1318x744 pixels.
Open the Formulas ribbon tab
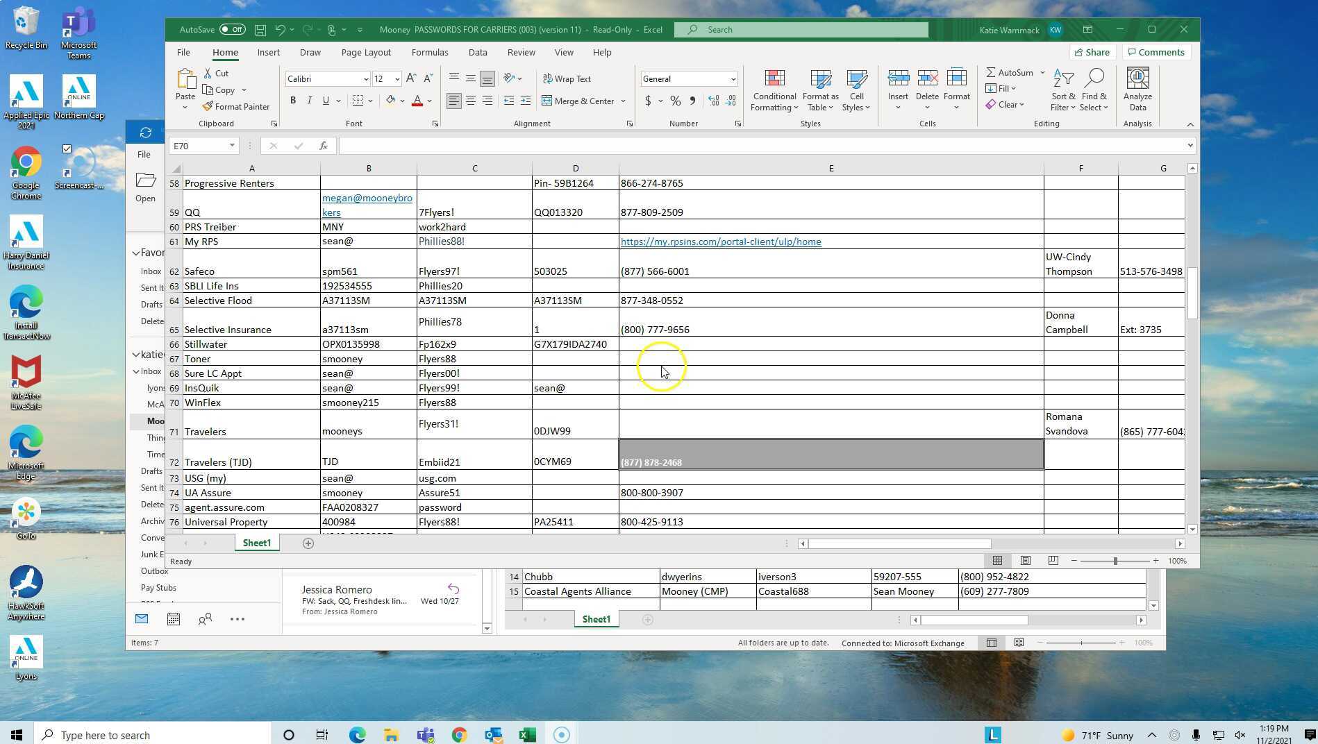(429, 53)
